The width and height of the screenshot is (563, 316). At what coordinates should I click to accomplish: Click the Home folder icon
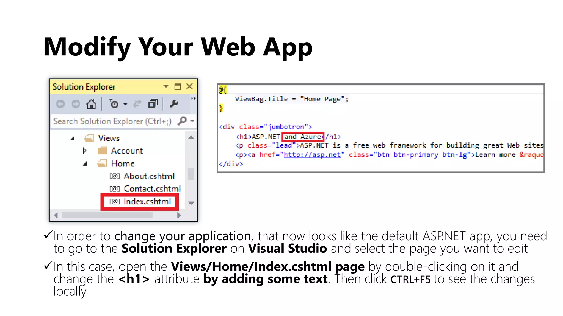click(102, 163)
